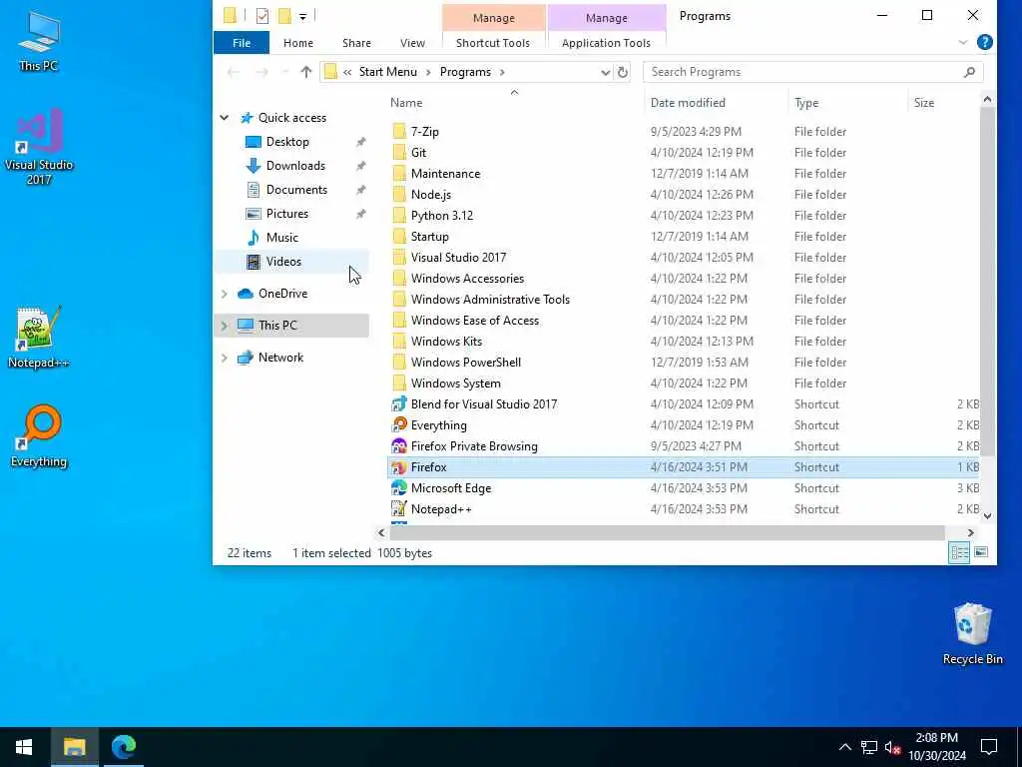Open Microsoft Edge from the taskbar
The width and height of the screenshot is (1022, 767).
pos(123,747)
